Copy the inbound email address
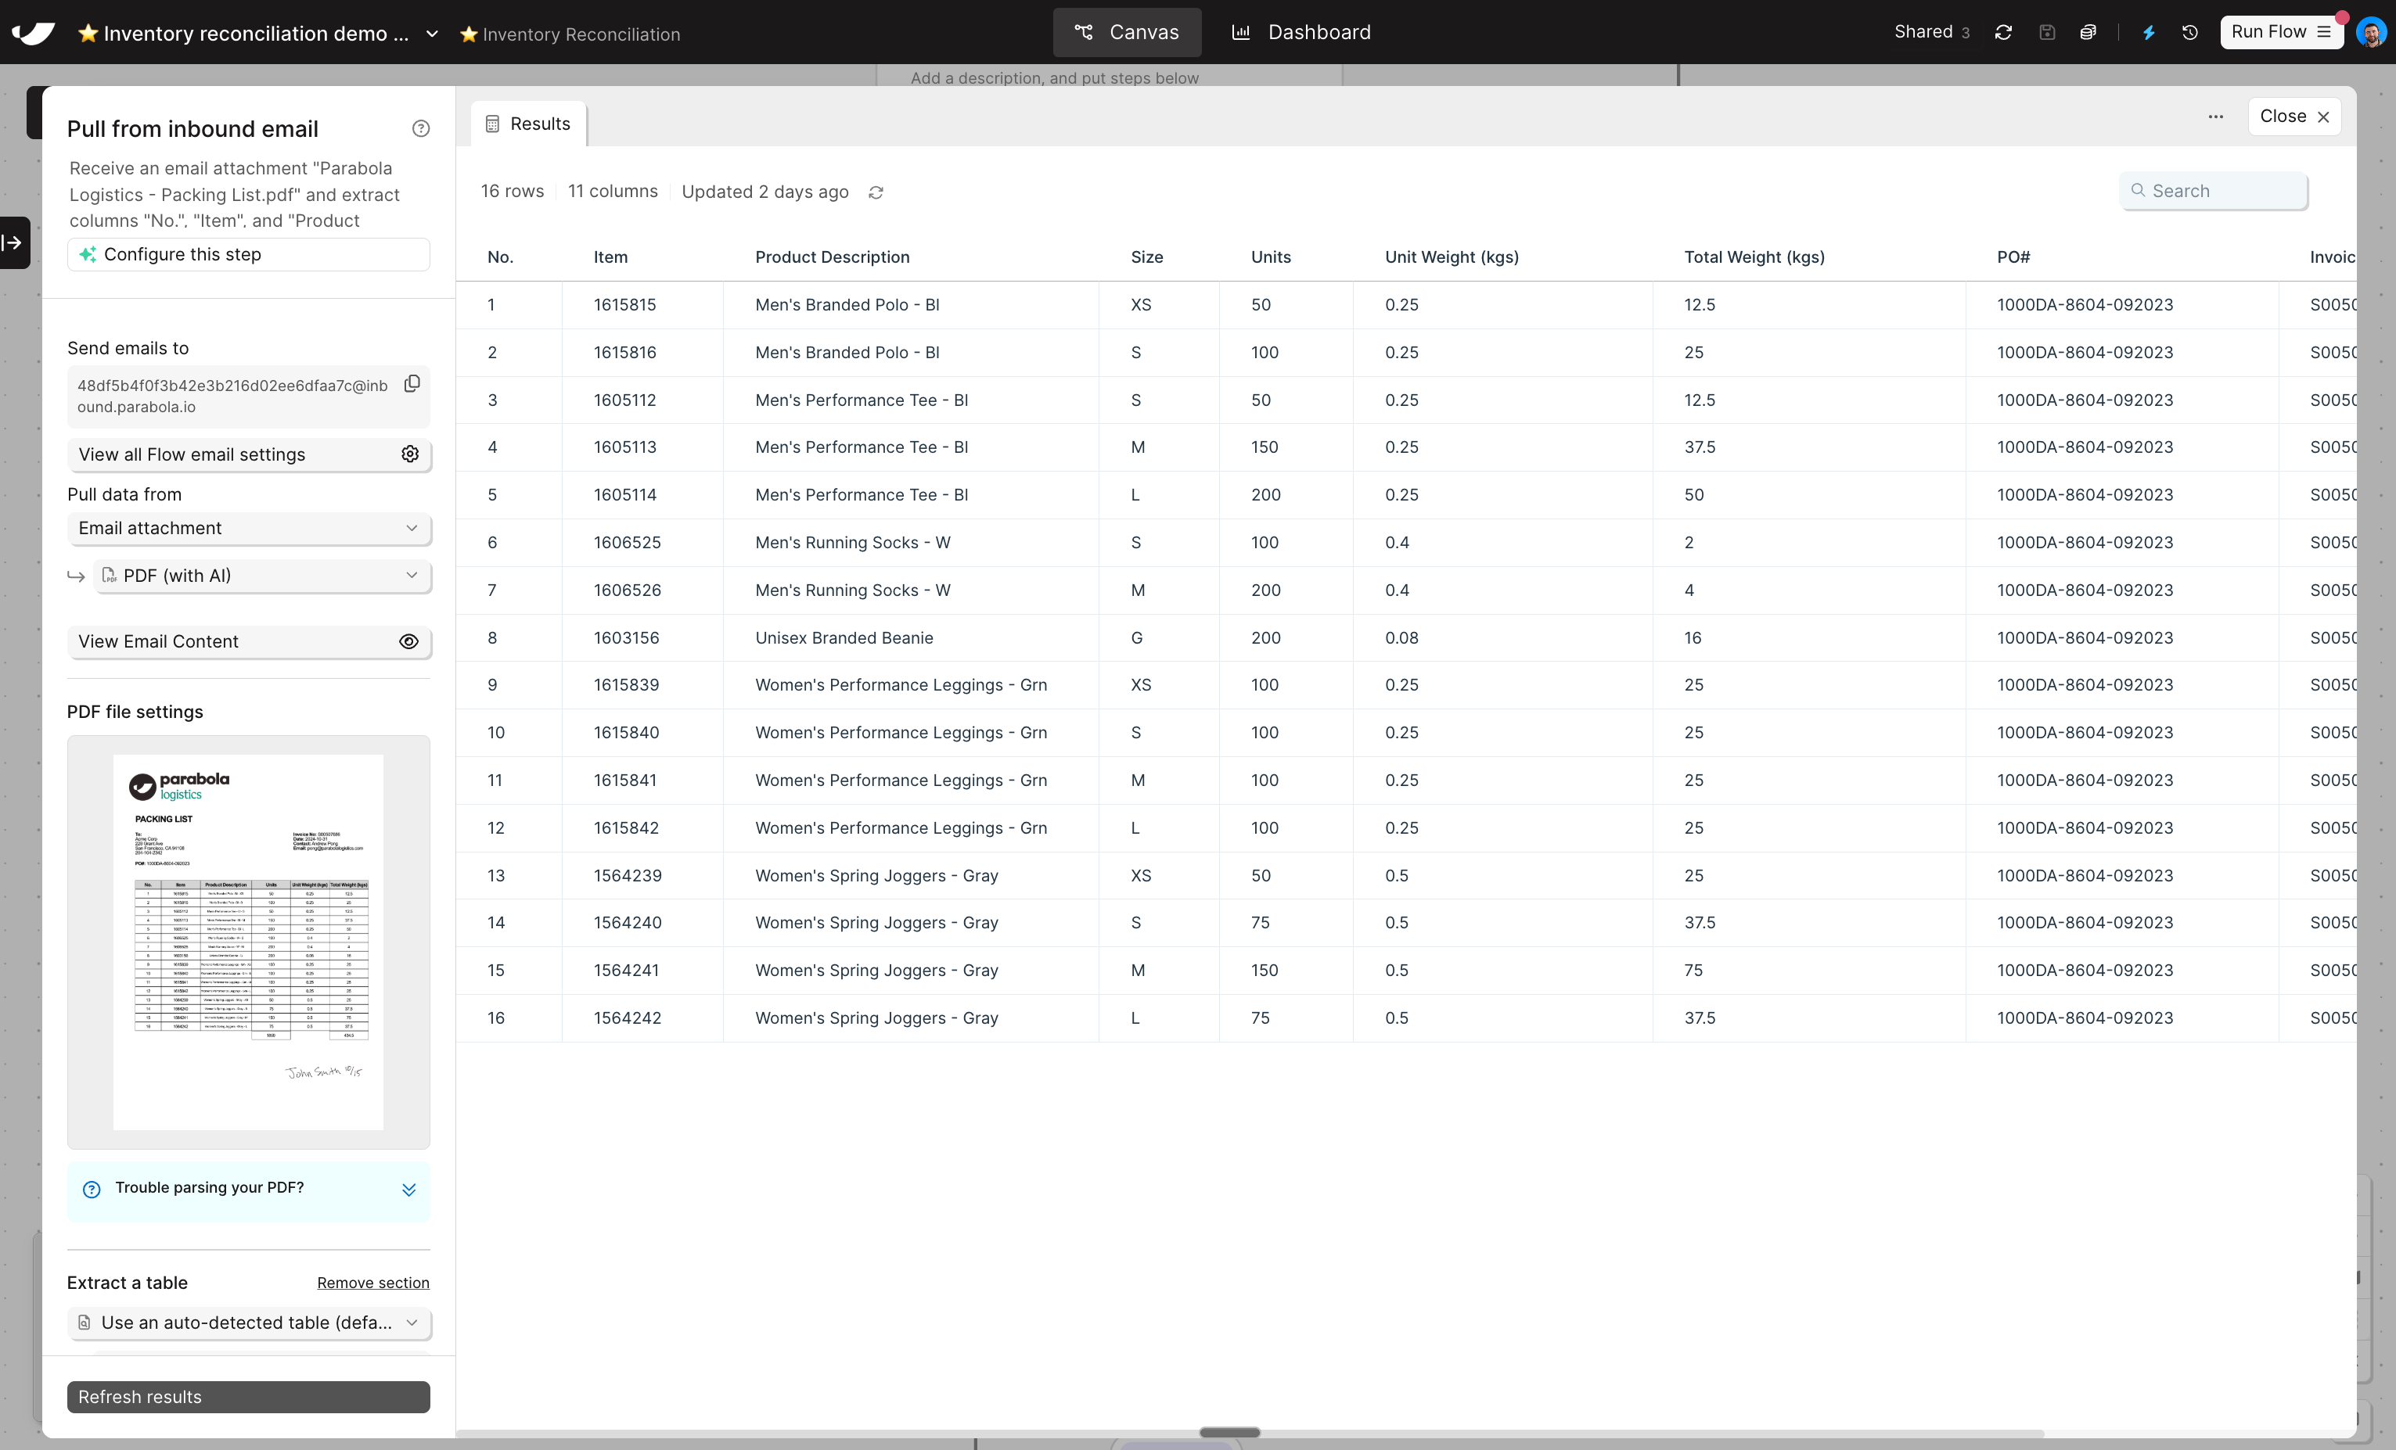The height and width of the screenshot is (1450, 2396). 412,384
